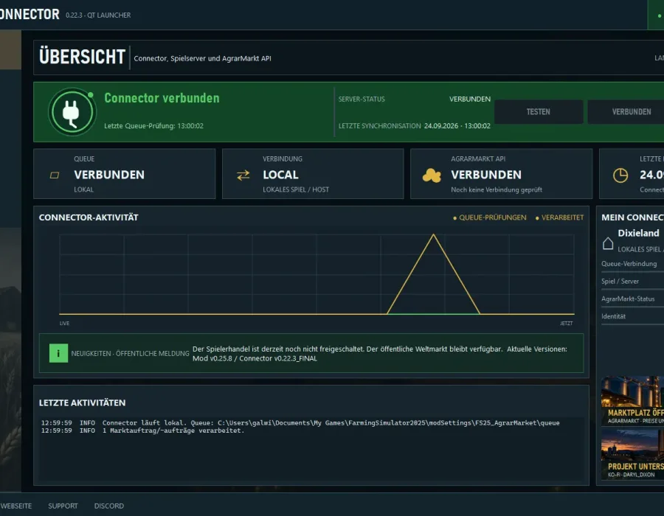Click the 'Dixieland' server name

click(x=638, y=233)
